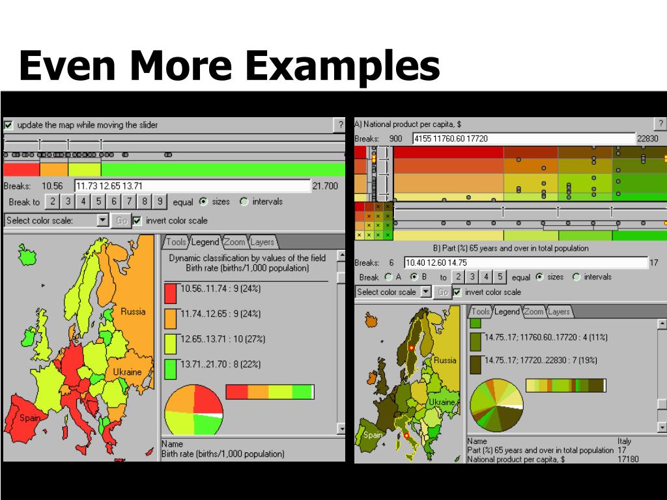Screen dimensions: 667x500
Task: Switch to Legend tab in right map panel
Action: point(507,312)
